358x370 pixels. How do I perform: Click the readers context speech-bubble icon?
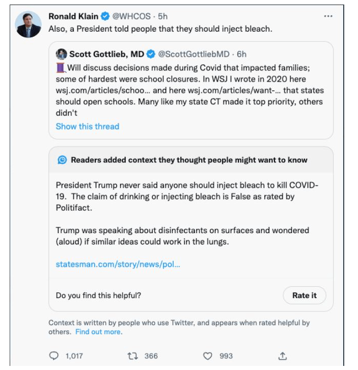(62, 160)
